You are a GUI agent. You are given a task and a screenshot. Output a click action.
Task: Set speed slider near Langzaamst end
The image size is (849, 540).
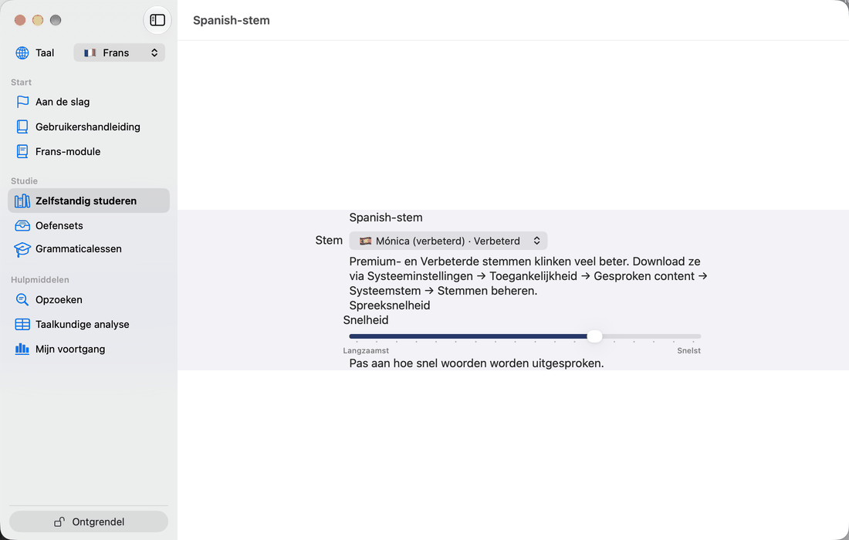click(x=357, y=336)
